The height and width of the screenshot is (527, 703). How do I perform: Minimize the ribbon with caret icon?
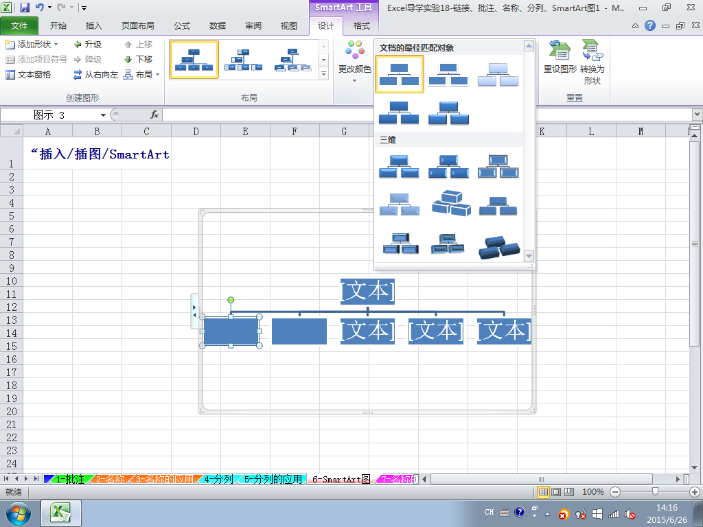click(x=635, y=26)
